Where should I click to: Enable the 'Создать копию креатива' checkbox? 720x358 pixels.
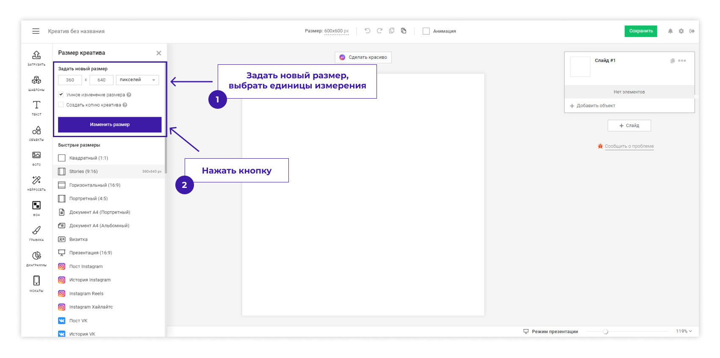pos(61,105)
